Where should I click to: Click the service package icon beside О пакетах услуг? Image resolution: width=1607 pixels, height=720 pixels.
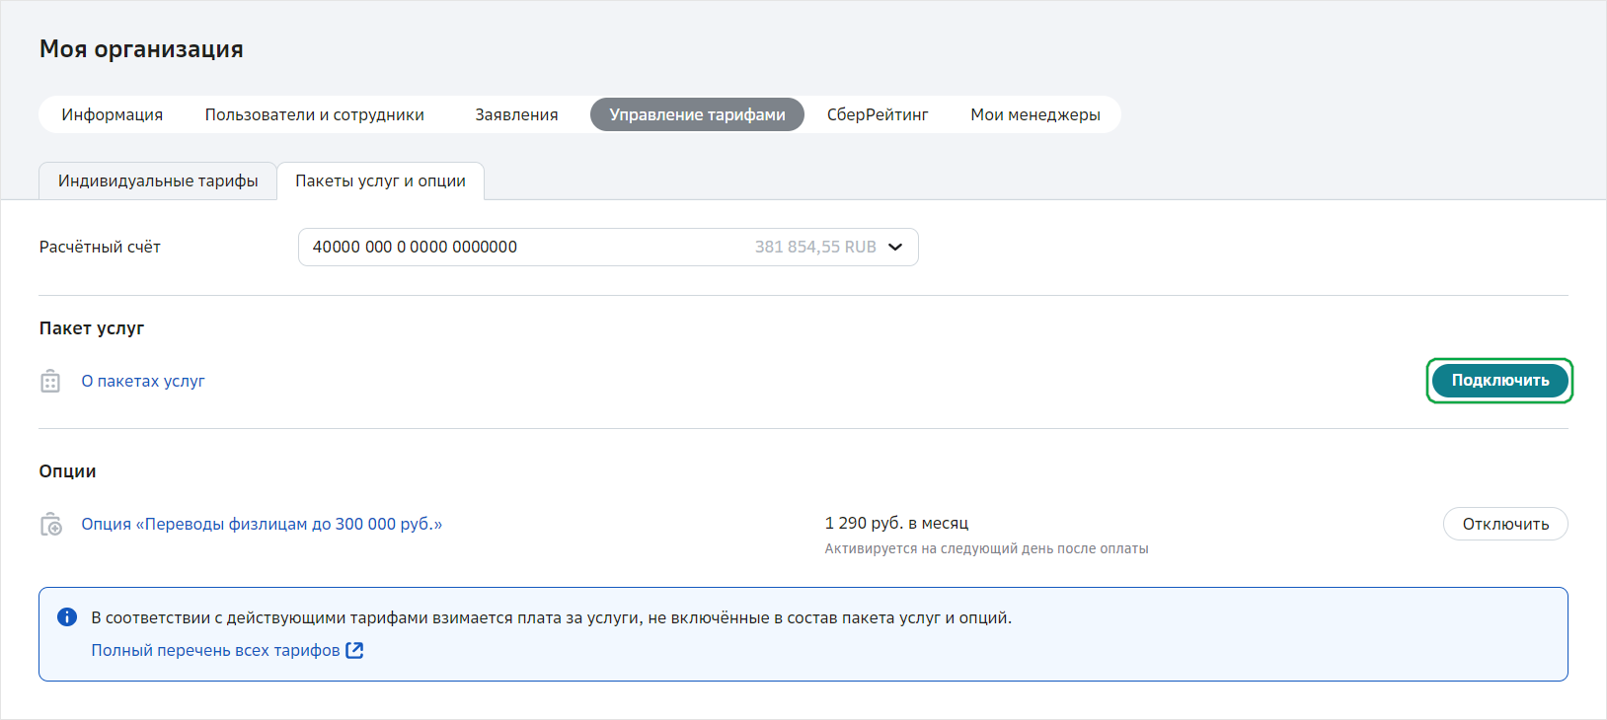pyautogui.click(x=50, y=382)
